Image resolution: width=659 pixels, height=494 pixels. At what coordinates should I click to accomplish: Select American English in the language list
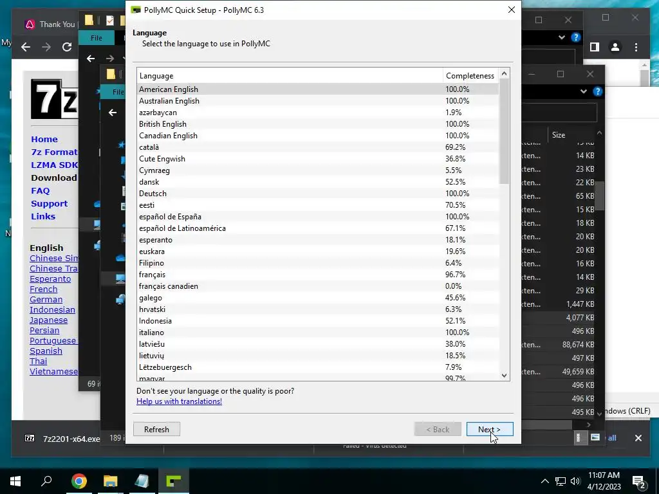pos(318,89)
